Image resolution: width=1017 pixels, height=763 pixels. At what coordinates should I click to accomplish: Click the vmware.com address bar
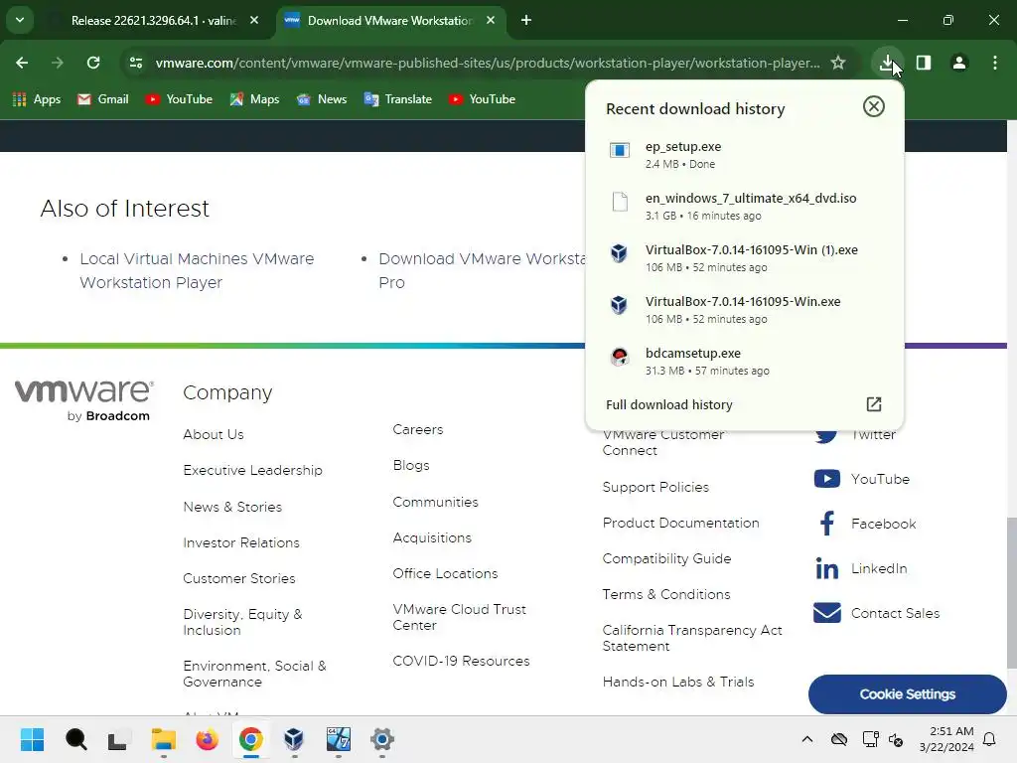pyautogui.click(x=487, y=63)
